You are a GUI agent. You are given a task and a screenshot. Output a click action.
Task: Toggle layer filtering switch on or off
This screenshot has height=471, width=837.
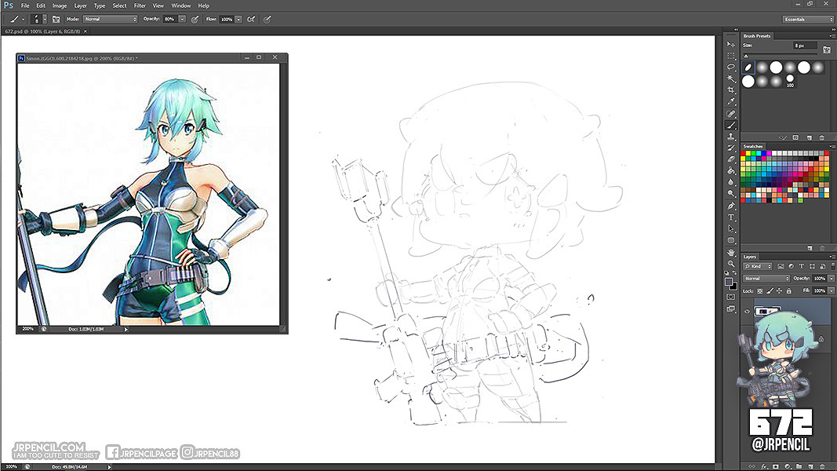833,266
